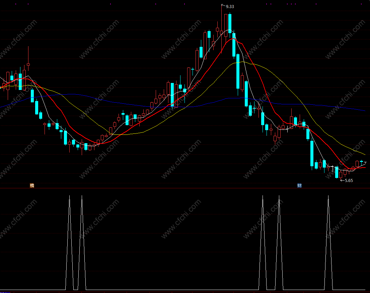Select the leftmost white signal spike in indicator pane
The height and width of the screenshot is (293, 370).
tap(69, 242)
